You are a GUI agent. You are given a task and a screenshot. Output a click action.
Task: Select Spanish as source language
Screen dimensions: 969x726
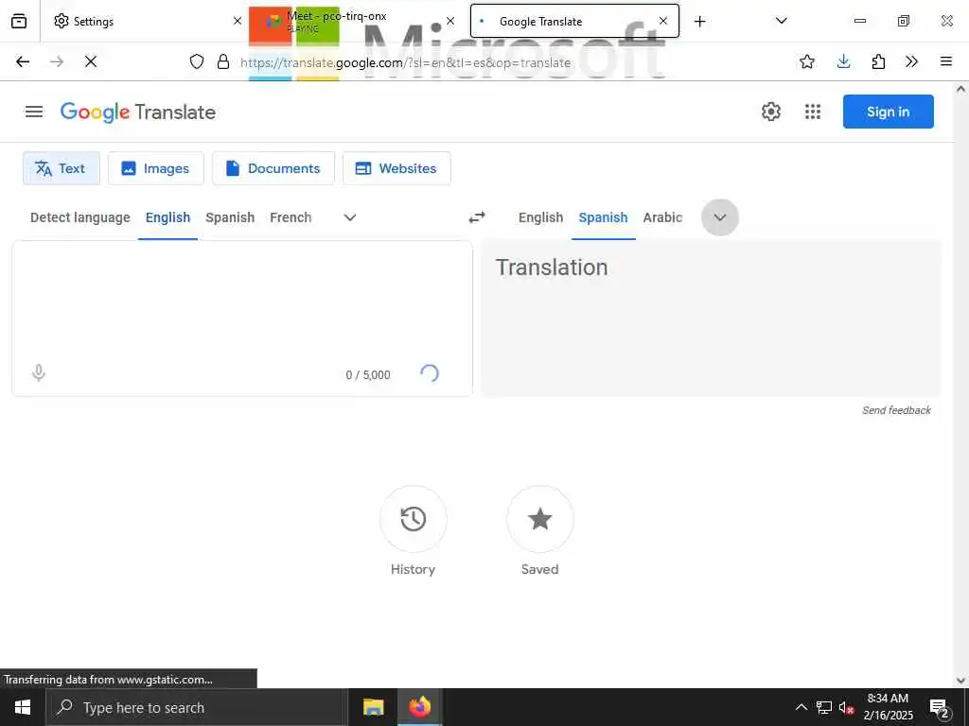[230, 217]
